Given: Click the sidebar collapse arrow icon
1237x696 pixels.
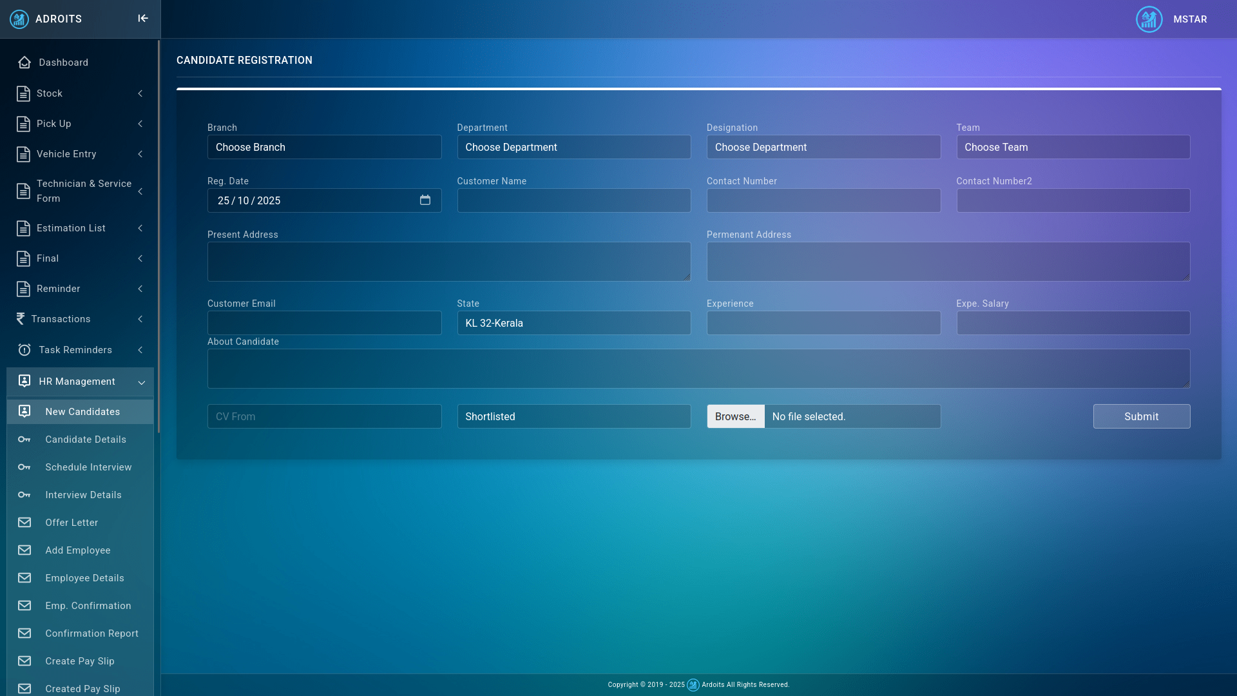Looking at the screenshot, I should 143,19.
